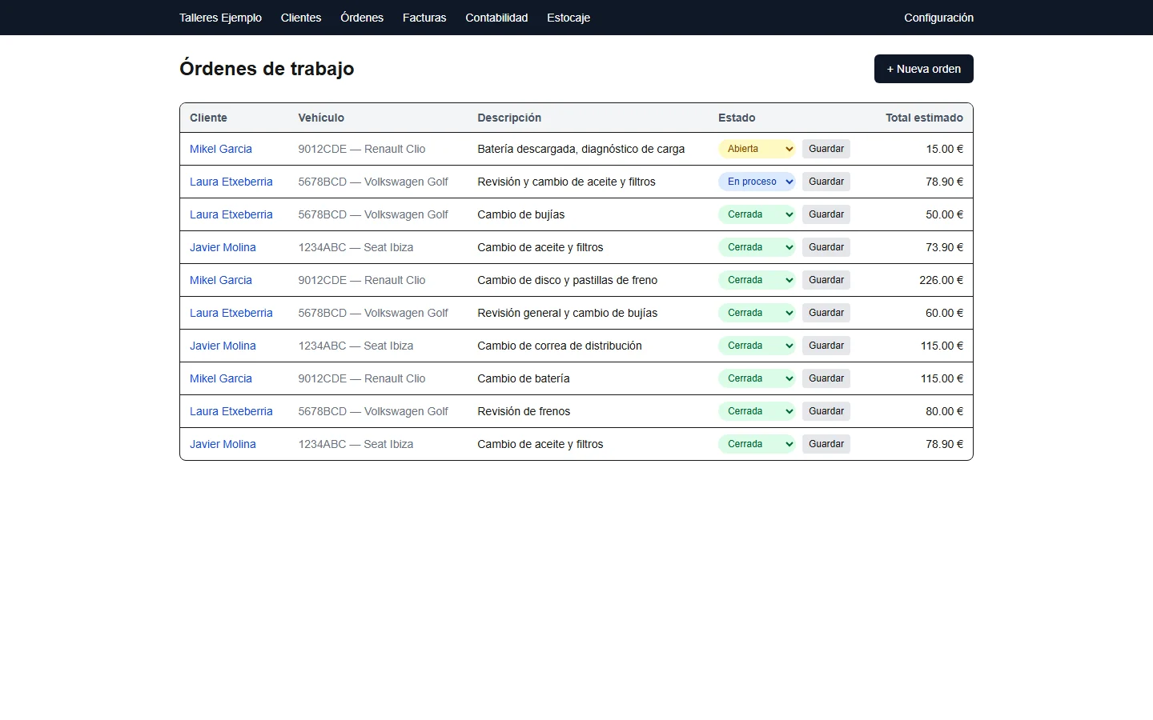This screenshot has height=720, width=1153.
Task: Open the Clientes menu item
Action: 301,18
